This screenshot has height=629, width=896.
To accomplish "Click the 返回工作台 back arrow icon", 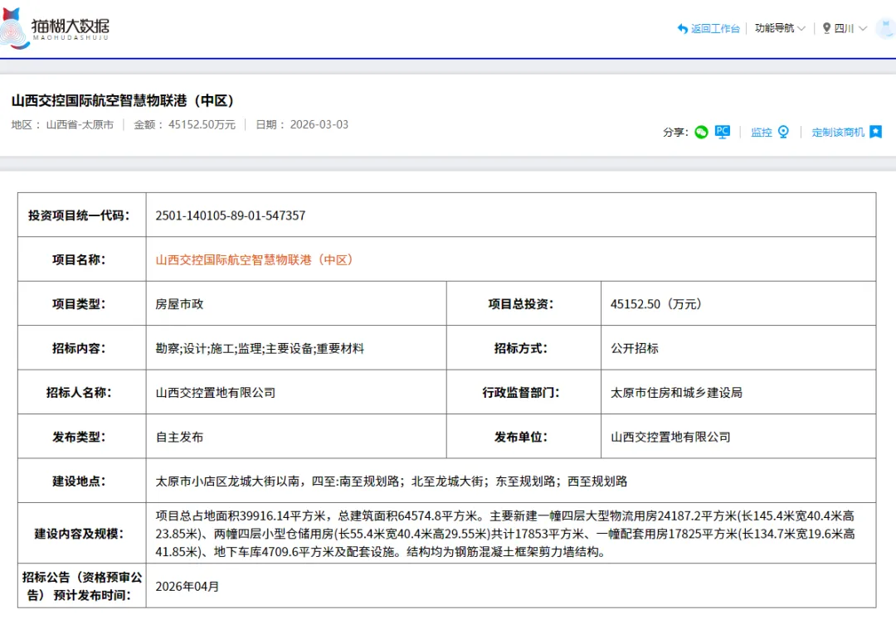I will click(x=682, y=28).
